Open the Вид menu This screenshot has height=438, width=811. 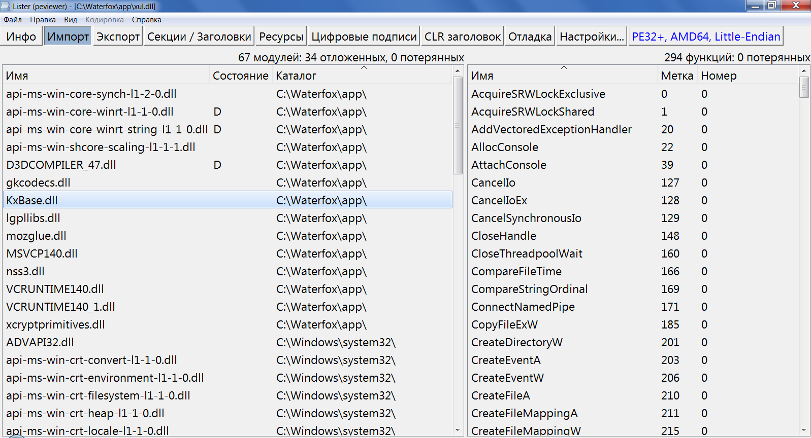click(71, 20)
